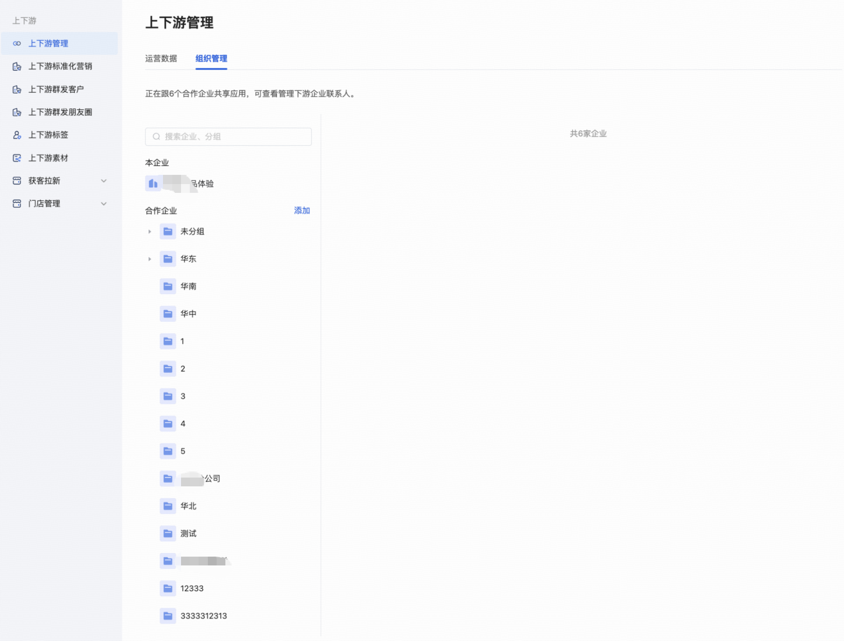Click the enterprise building icon under 本企业

point(153,183)
